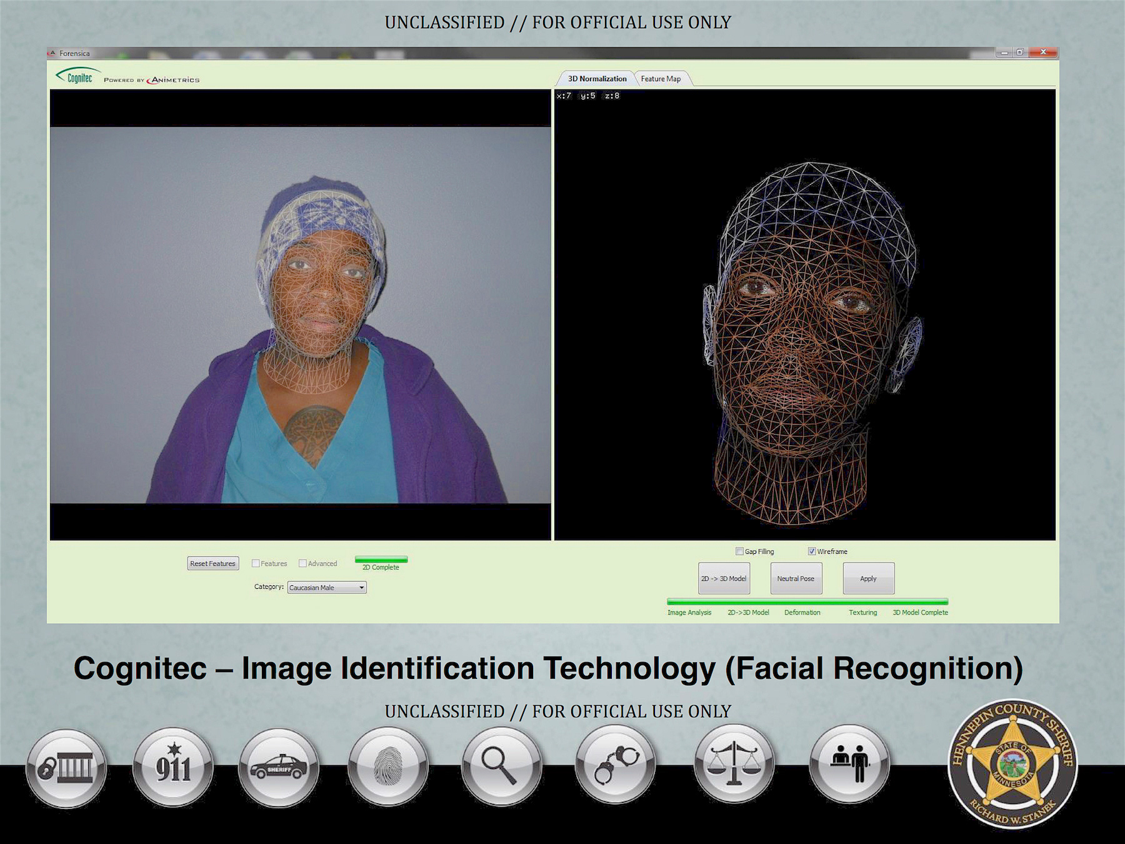
Task: Enable the Advanced checkbox
Action: (302, 563)
